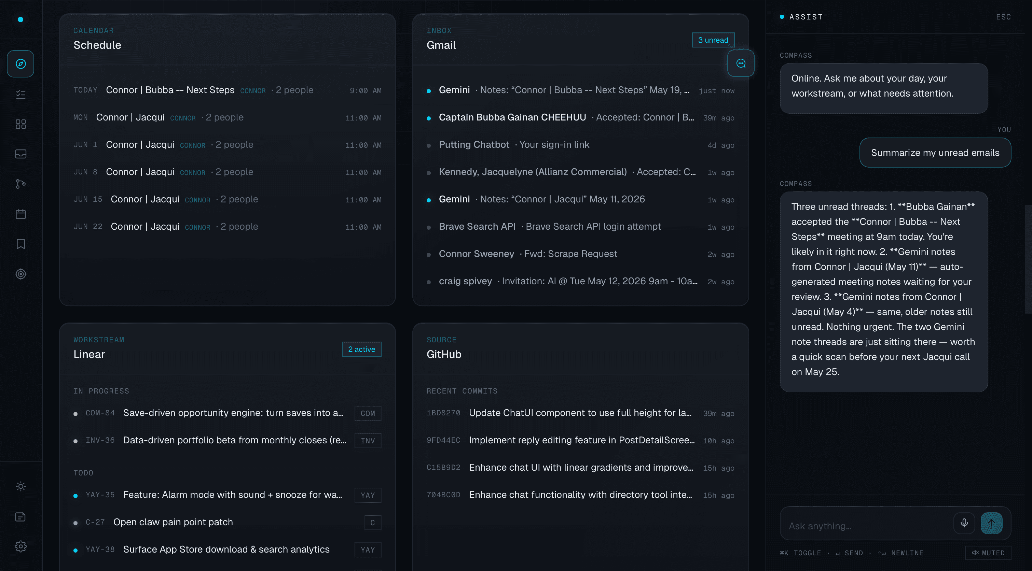Viewport: 1032px width, 571px height.
Task: Toggle the MUTED sound button
Action: pos(988,553)
